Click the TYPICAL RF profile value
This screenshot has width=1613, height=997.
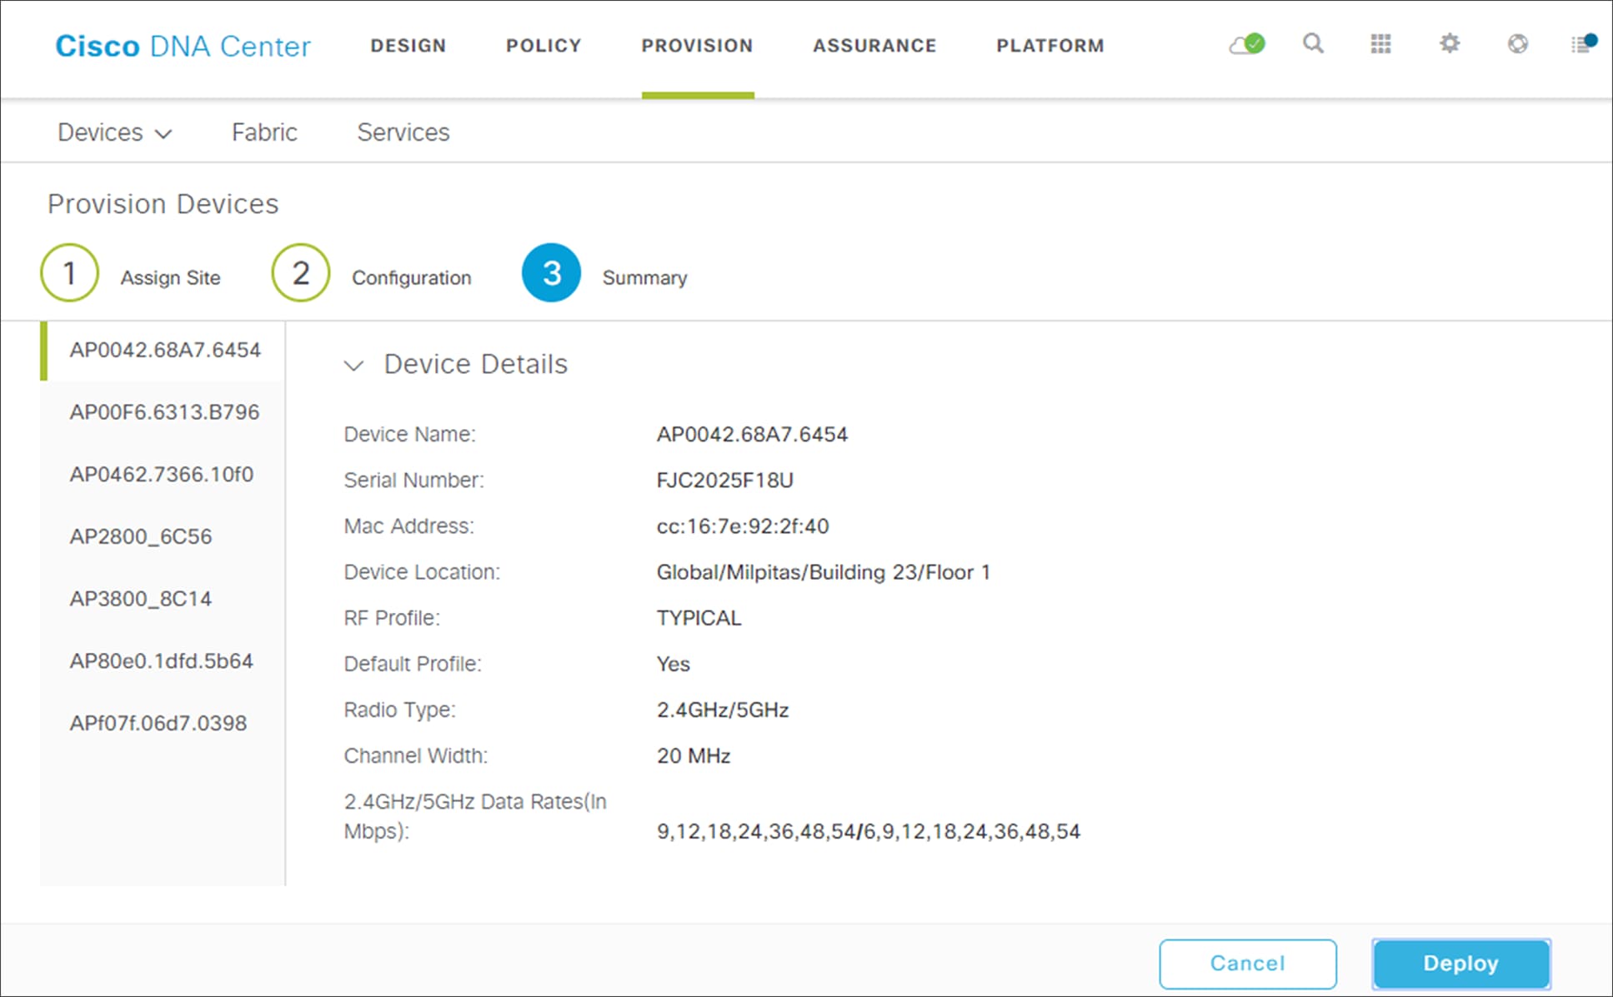[x=699, y=618]
